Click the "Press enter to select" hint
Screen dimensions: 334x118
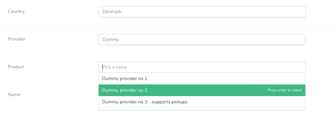[285, 90]
